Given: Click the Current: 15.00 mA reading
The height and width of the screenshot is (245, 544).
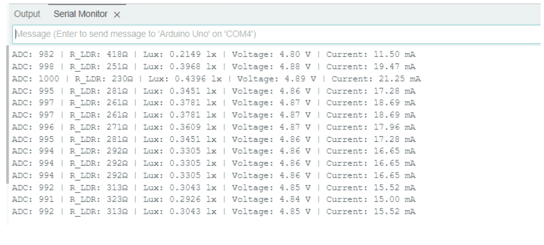Looking at the screenshot, I should [x=370, y=200].
